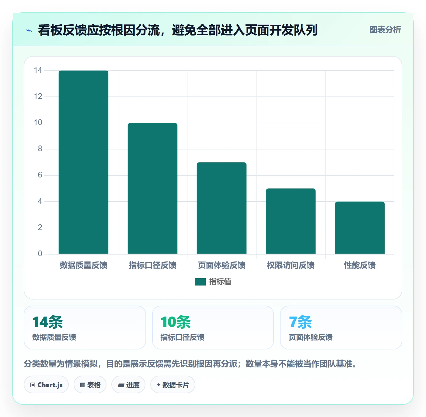Click the y-axis value 0
The width and height of the screenshot is (426, 417).
point(40,254)
